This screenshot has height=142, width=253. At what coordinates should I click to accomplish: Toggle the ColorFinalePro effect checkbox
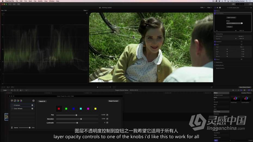pos(215,14)
